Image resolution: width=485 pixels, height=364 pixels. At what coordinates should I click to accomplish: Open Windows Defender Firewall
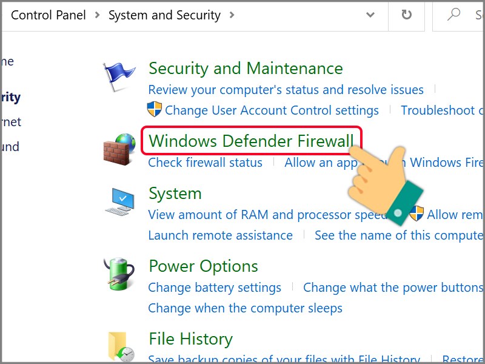pyautogui.click(x=250, y=141)
